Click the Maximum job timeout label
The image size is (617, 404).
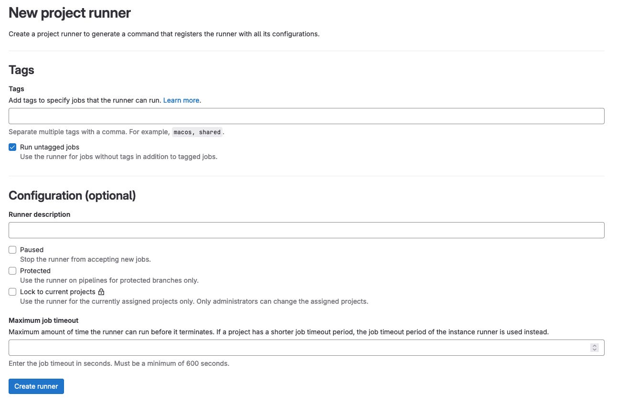coord(43,320)
